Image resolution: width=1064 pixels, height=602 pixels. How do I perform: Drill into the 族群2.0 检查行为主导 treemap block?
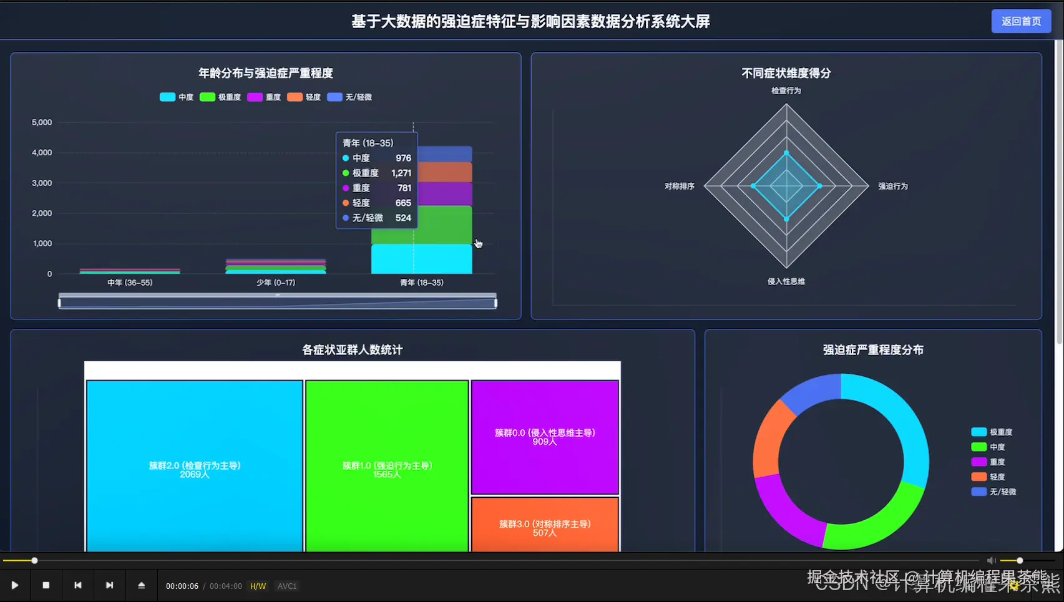coord(194,465)
